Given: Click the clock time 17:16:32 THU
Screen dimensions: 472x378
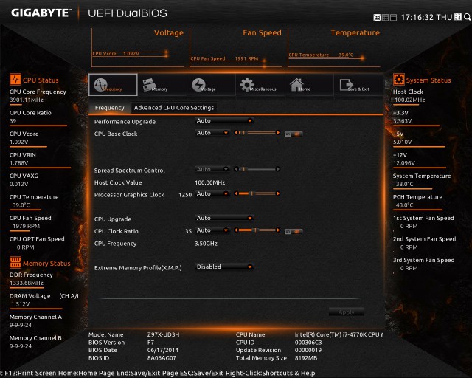Looking at the screenshot, I should click(426, 17).
